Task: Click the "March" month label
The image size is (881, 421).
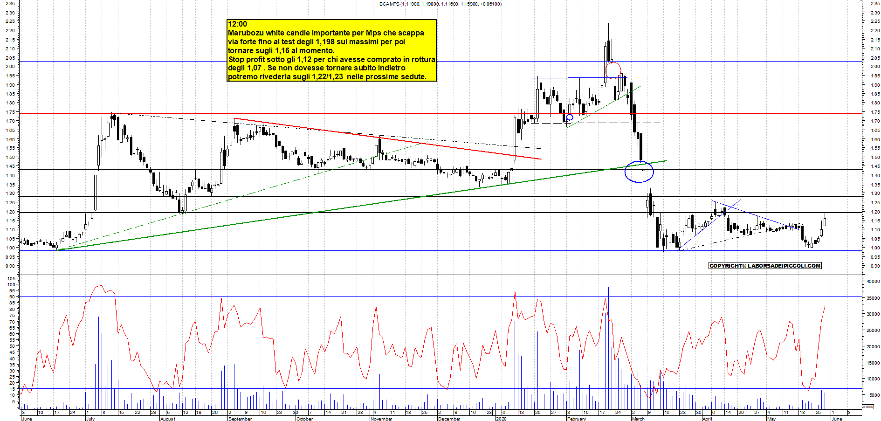Action: (x=638, y=419)
